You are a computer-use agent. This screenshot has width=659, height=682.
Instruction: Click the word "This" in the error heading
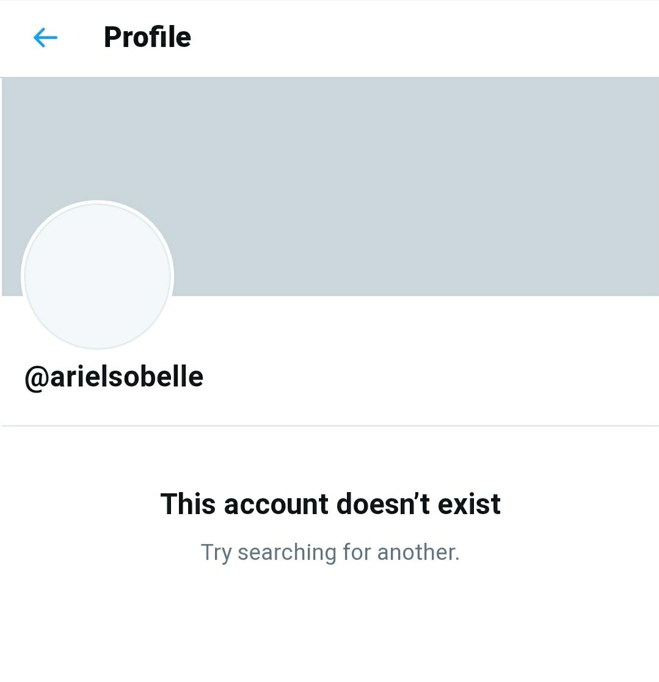coord(188,504)
